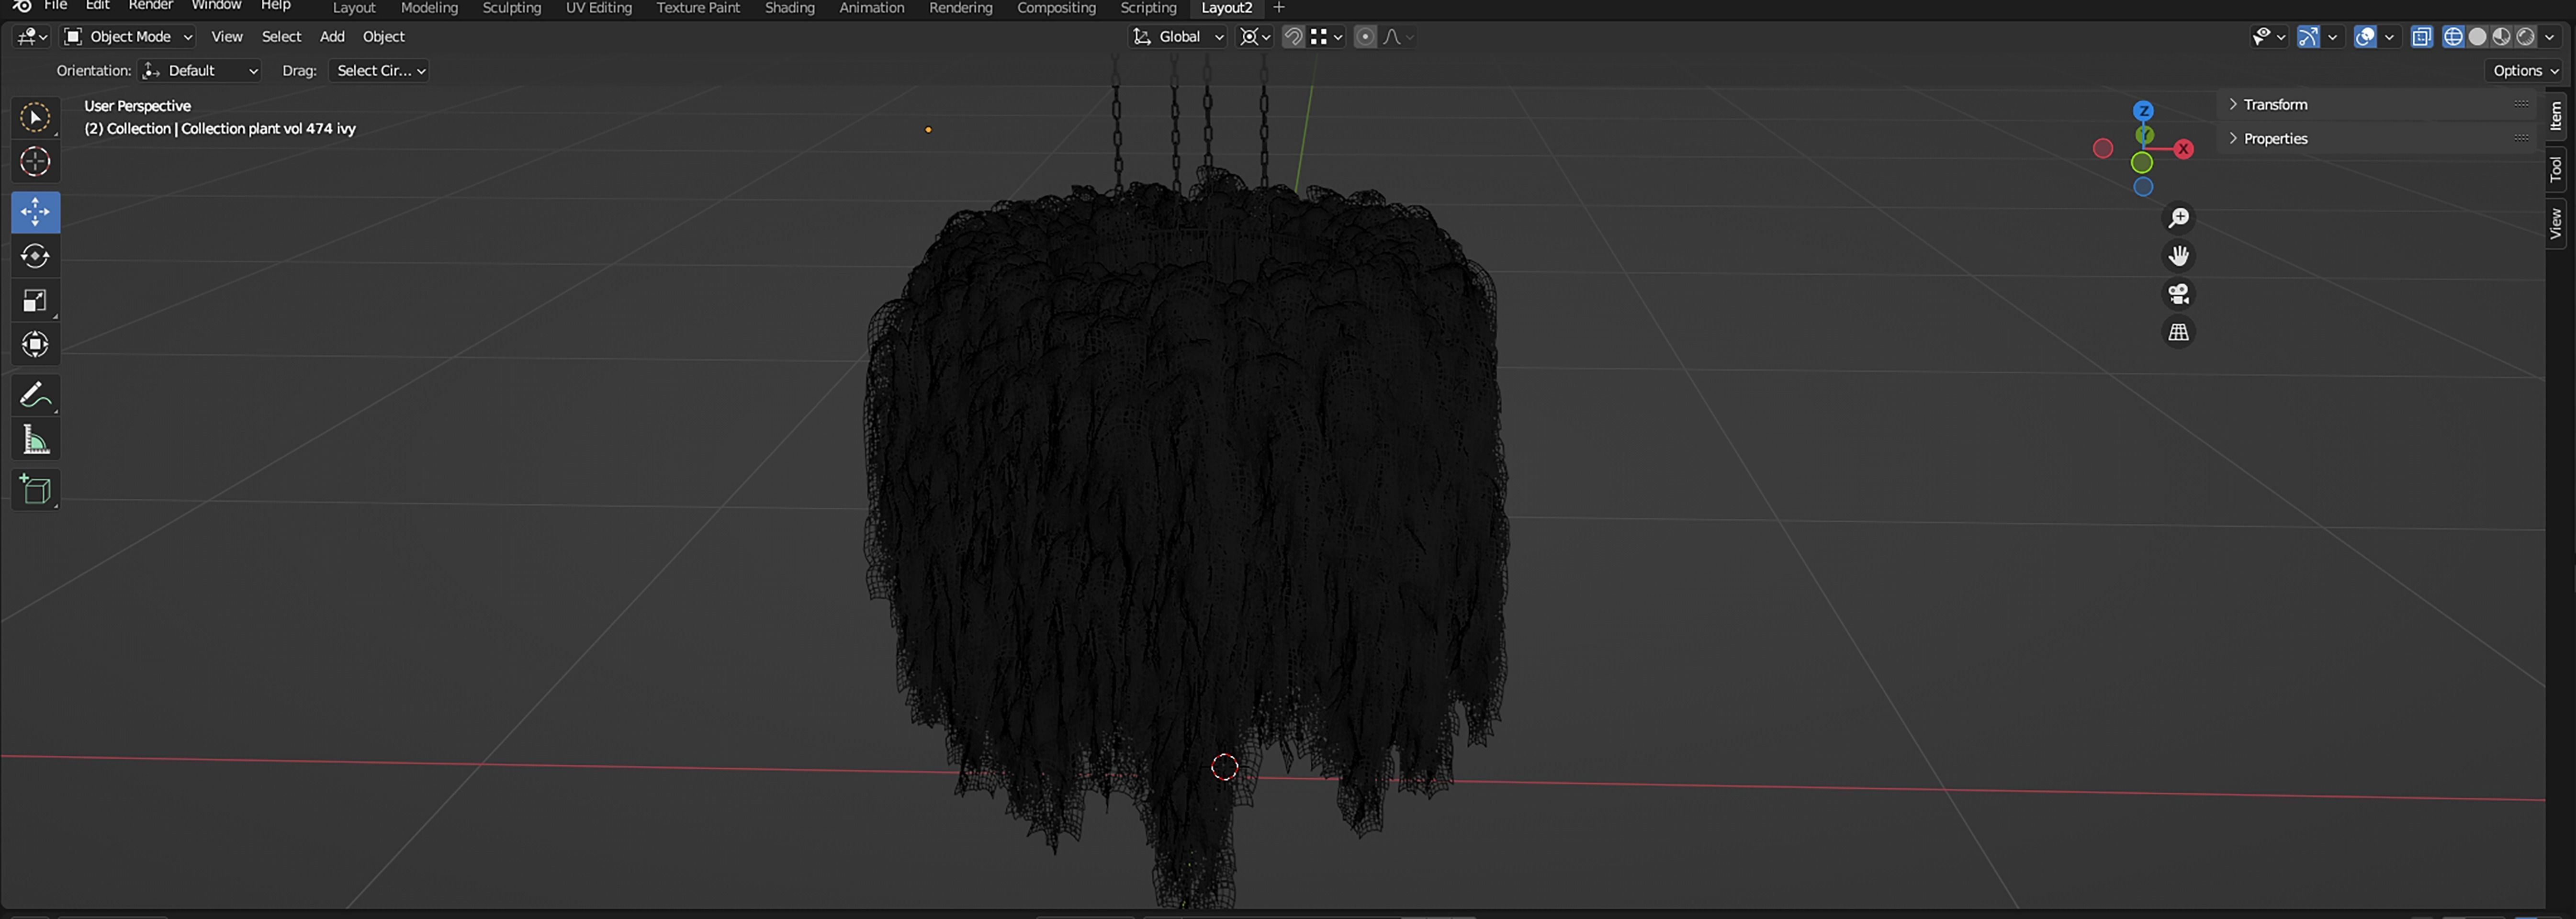Image resolution: width=2576 pixels, height=919 pixels.
Task: Open Global transform orientation dropdown
Action: tap(1178, 37)
